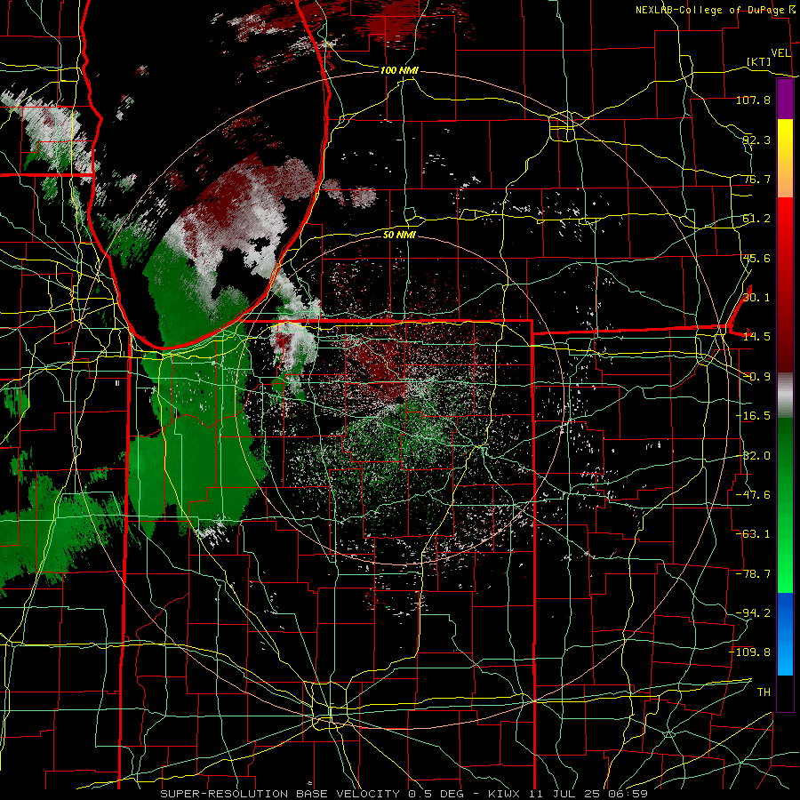Click the 30.1 scale value
Viewport: 800px width, 800px height.
pos(756,298)
